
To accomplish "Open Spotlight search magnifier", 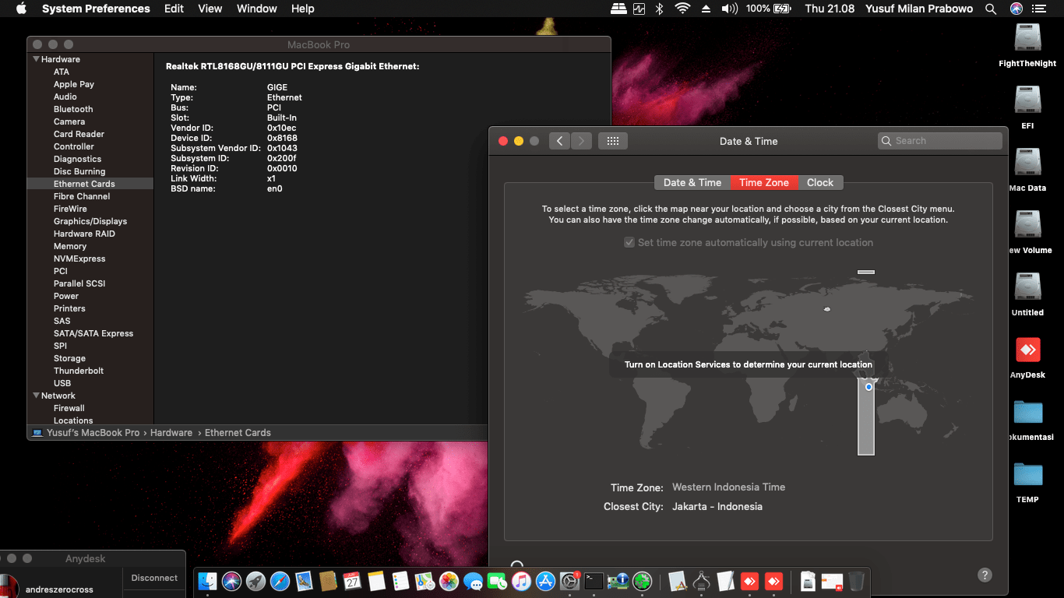I will tap(991, 9).
